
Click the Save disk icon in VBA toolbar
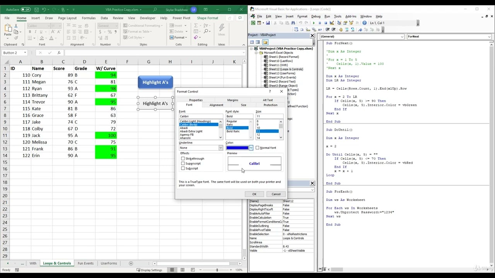(268, 23)
